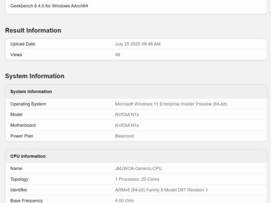Select the July 25 2025 upload date value
Viewport: 271px width, 203px height.
(138, 44)
